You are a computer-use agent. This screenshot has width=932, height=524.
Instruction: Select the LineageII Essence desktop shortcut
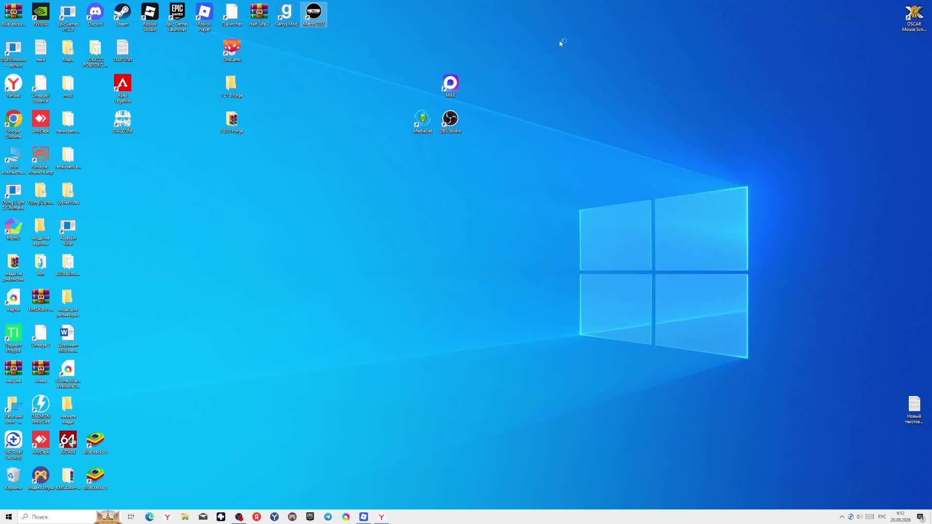(x=41, y=89)
